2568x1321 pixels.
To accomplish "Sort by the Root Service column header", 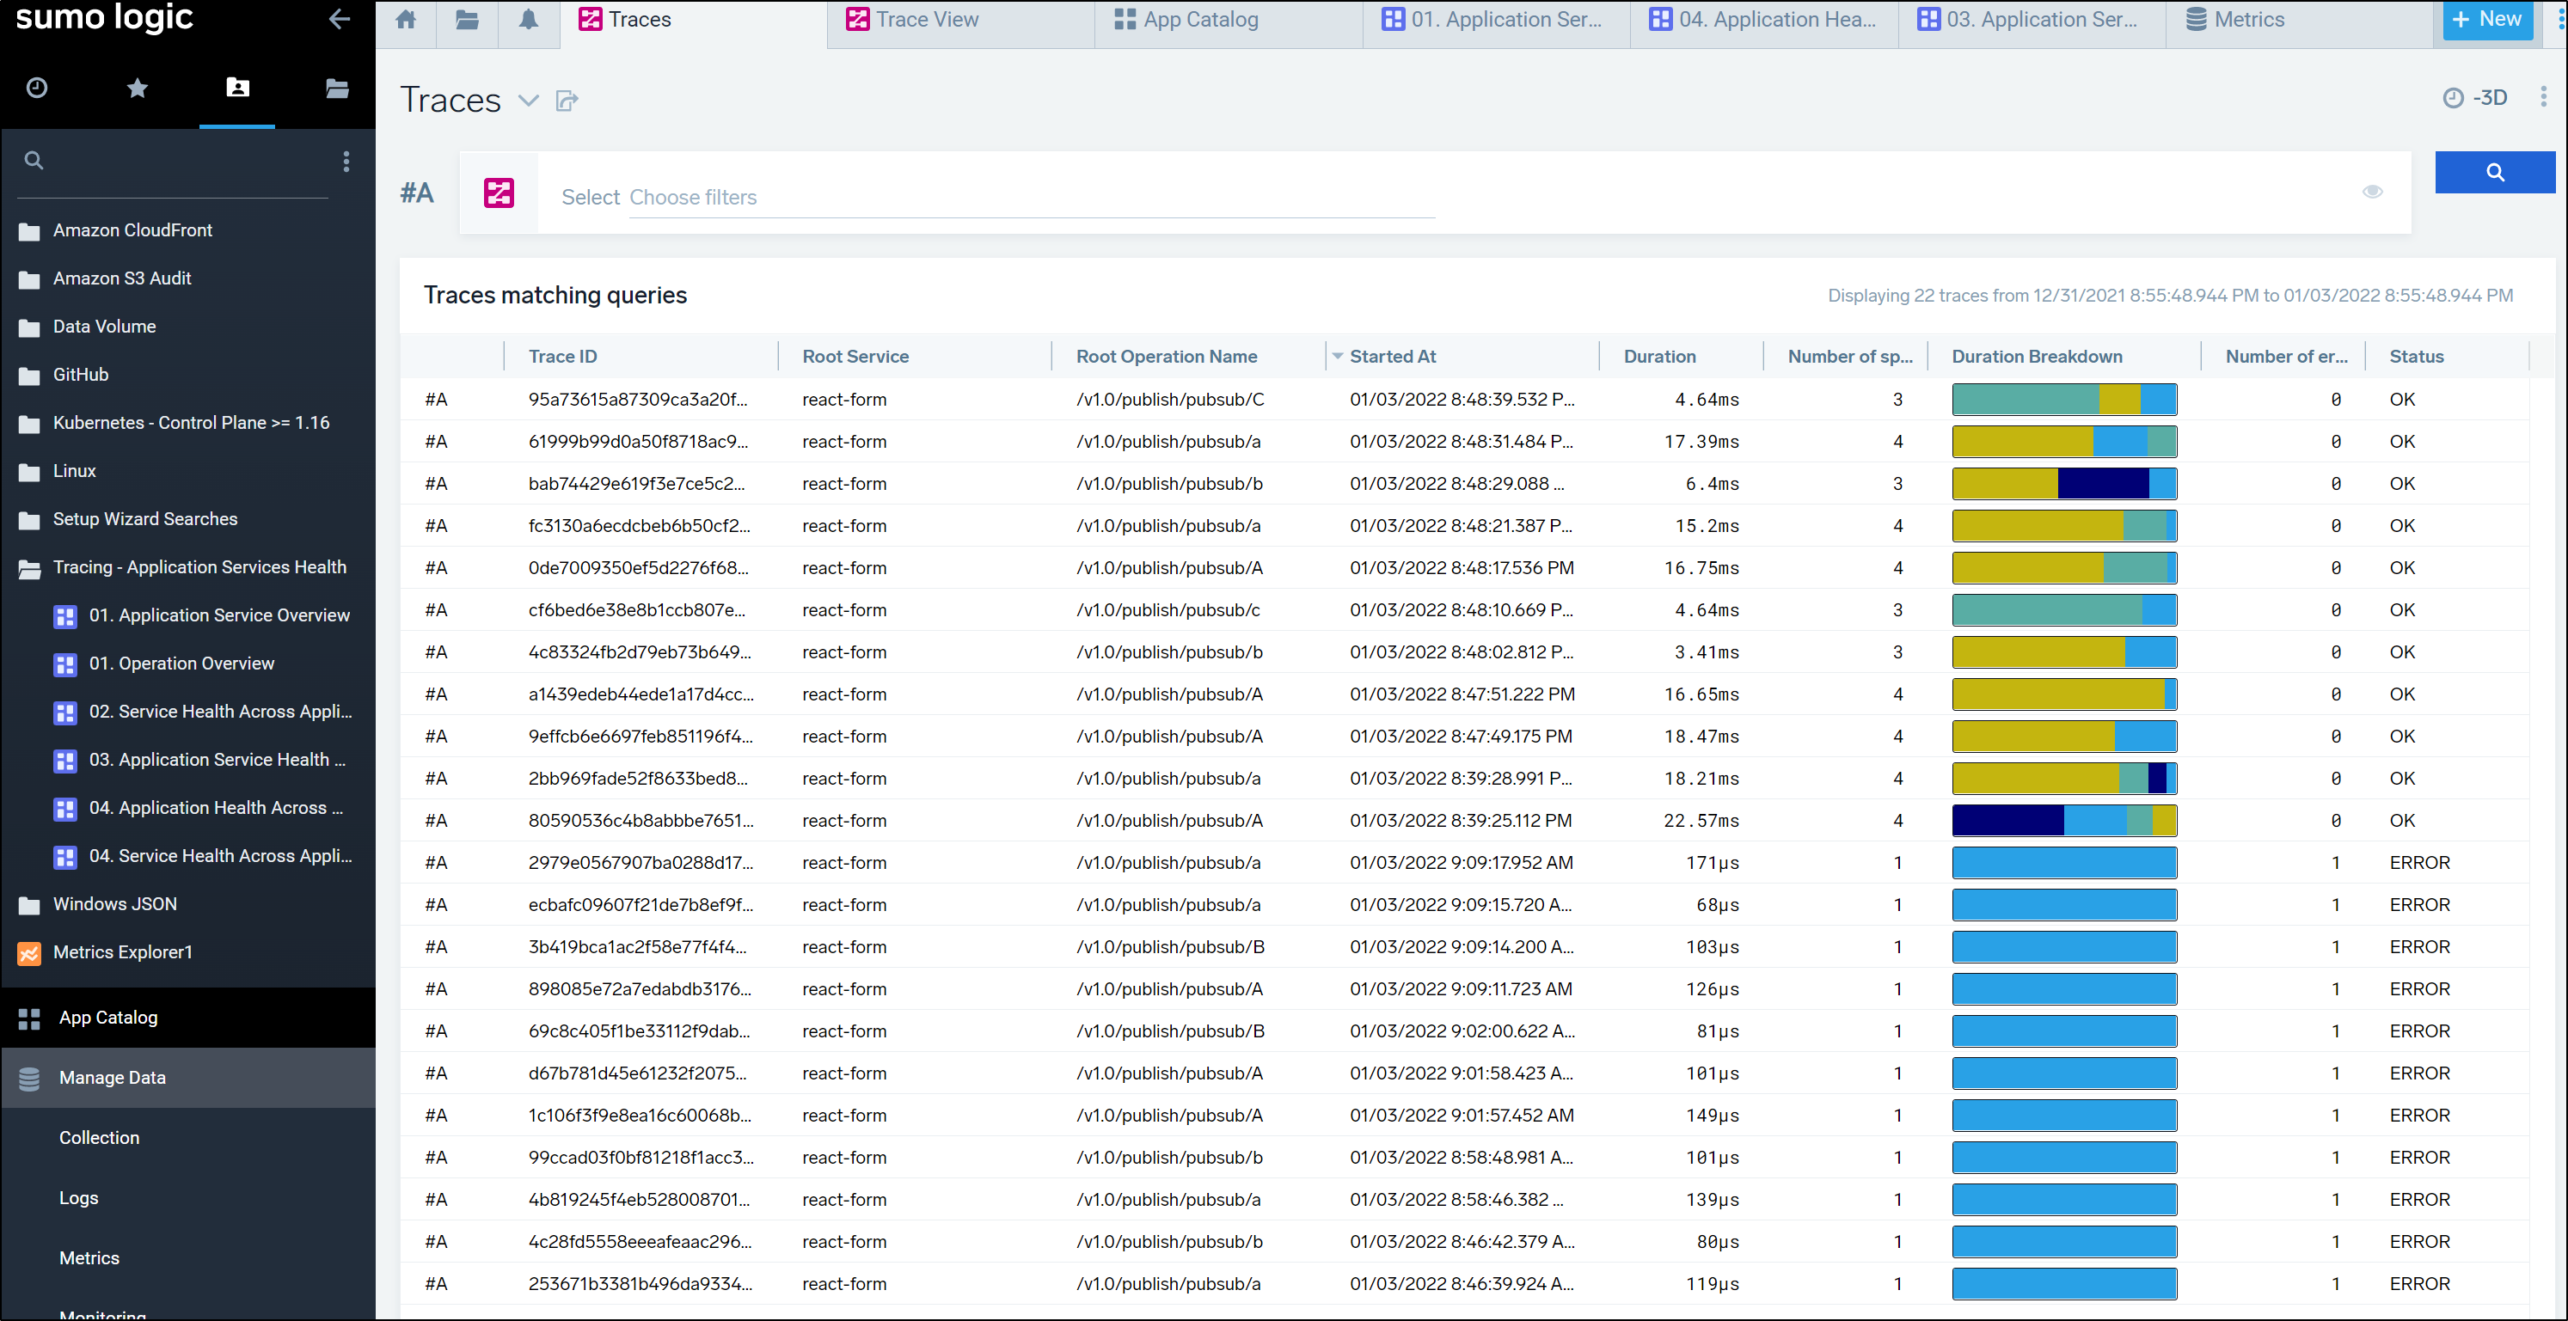I will pos(855,356).
